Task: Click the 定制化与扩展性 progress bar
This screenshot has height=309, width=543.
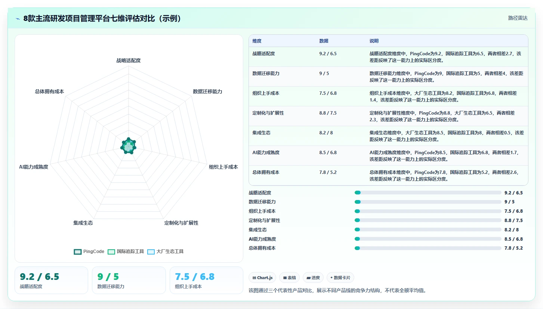Action: coord(428,220)
